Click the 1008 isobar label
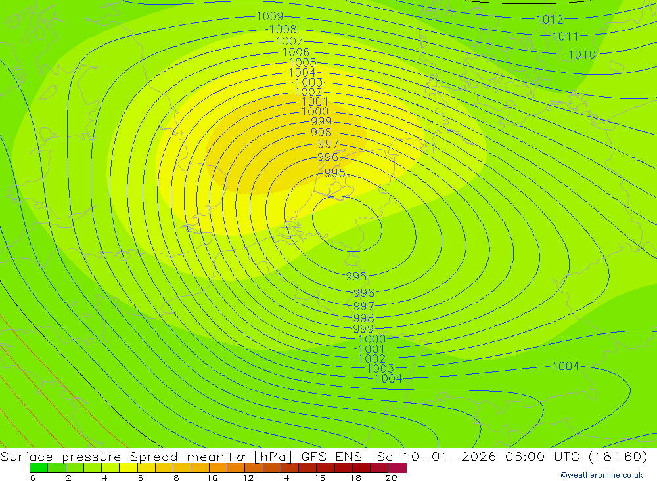 click(283, 30)
